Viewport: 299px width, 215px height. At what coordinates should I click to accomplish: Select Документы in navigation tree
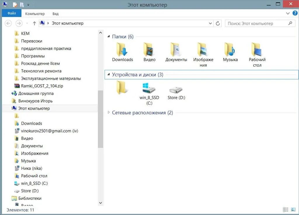[32, 146]
